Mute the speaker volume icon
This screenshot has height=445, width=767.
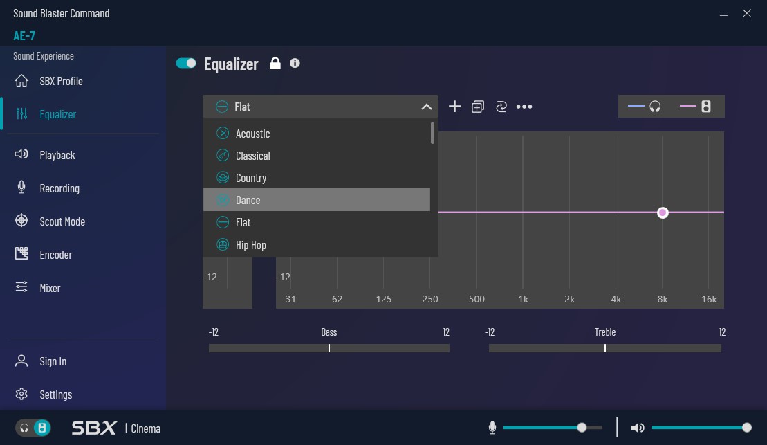638,428
